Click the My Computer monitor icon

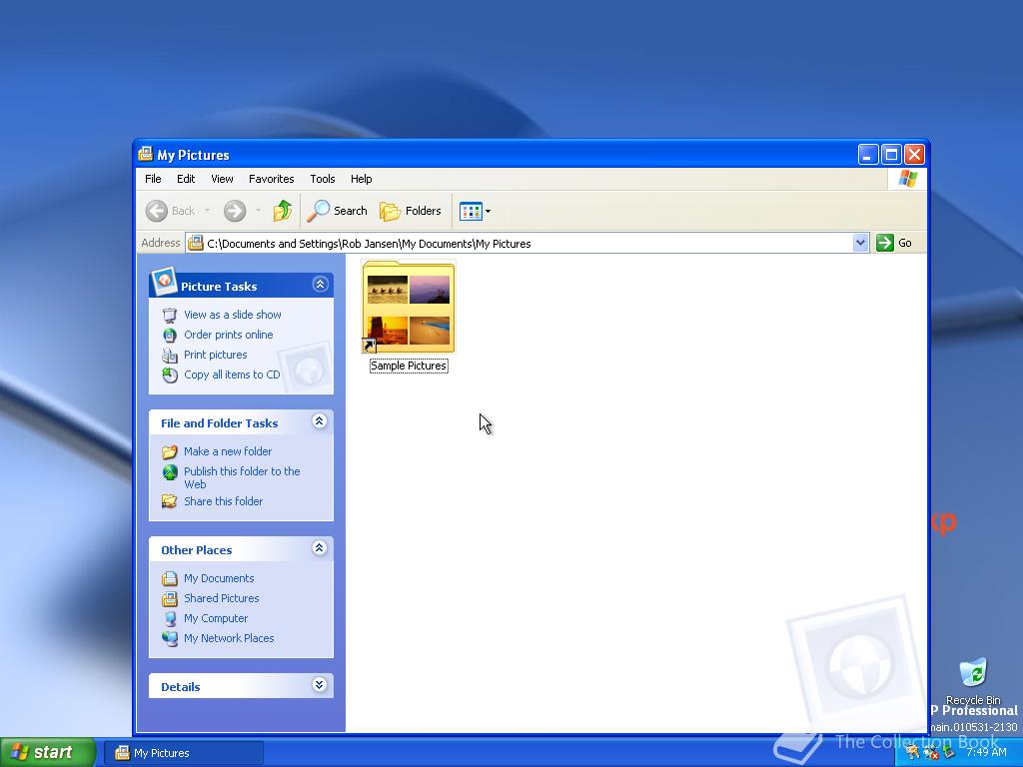[x=170, y=618]
